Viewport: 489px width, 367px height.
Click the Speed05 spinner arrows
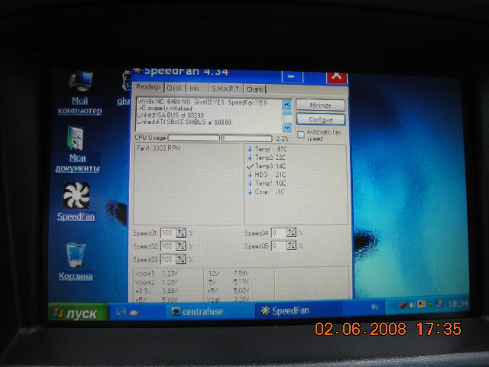pyautogui.click(x=291, y=245)
